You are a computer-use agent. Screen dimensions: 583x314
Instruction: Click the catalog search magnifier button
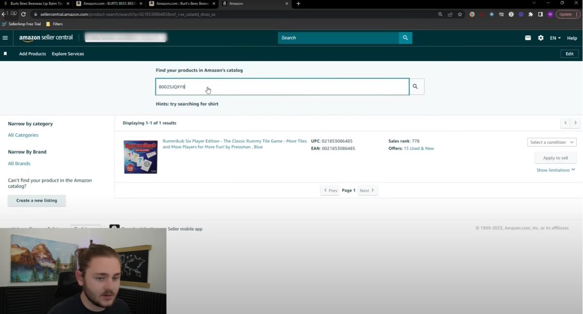point(416,87)
